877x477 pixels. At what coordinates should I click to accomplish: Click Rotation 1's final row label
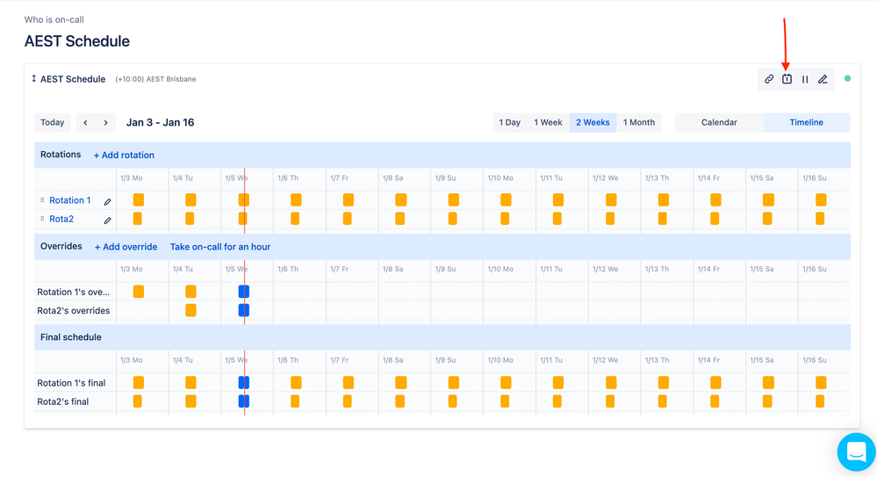(x=71, y=383)
